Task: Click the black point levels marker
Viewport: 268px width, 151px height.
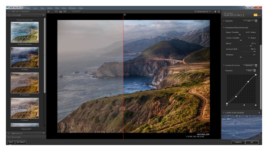Action: [x=227, y=105]
